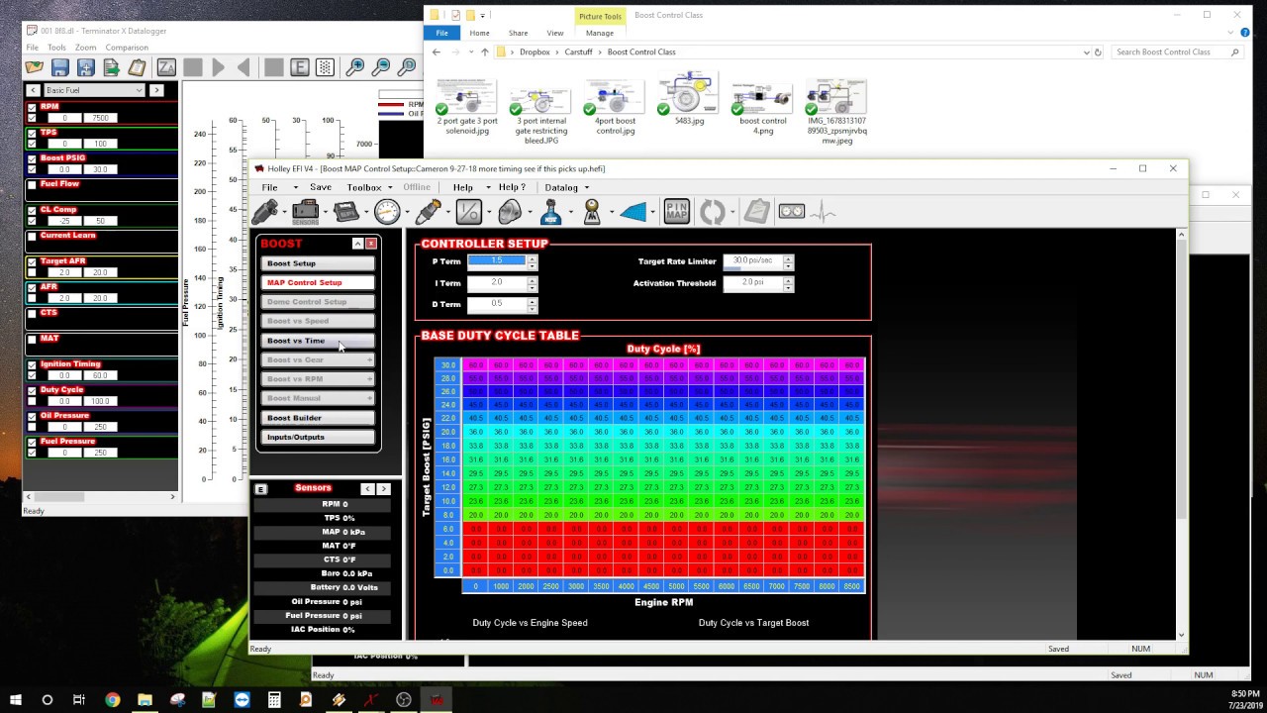Viewport: 1267px width, 713px height.
Task: Enable the MAT channel checkbox
Action: [x=32, y=340]
